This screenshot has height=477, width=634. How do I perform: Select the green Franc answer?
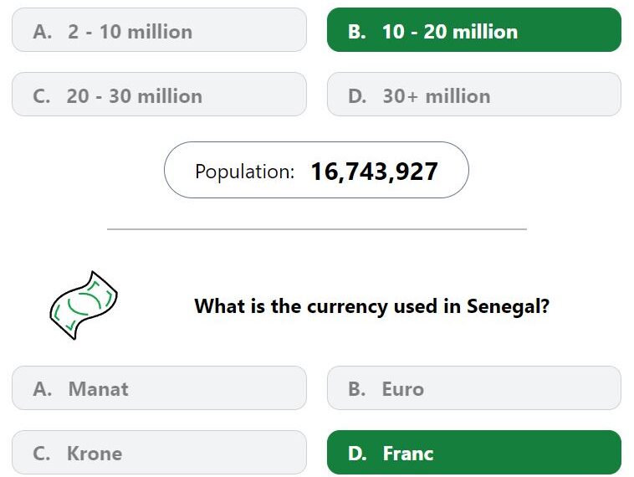pyautogui.click(x=474, y=453)
